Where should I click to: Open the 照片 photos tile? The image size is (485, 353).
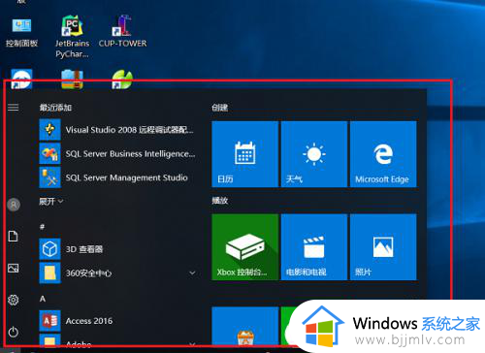click(x=383, y=247)
